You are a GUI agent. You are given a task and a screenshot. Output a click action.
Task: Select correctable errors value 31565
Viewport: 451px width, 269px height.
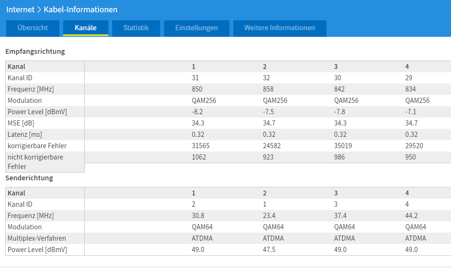[x=201, y=146]
